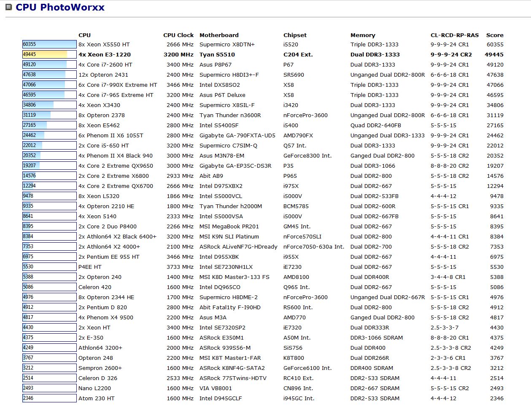This screenshot has height=407, width=531.
Task: Select 4x Core 2 Extreme QX6700
Action: point(116,186)
